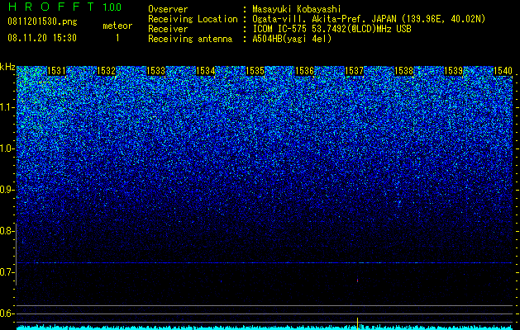Click the 1536 time marker label

(x=305, y=71)
